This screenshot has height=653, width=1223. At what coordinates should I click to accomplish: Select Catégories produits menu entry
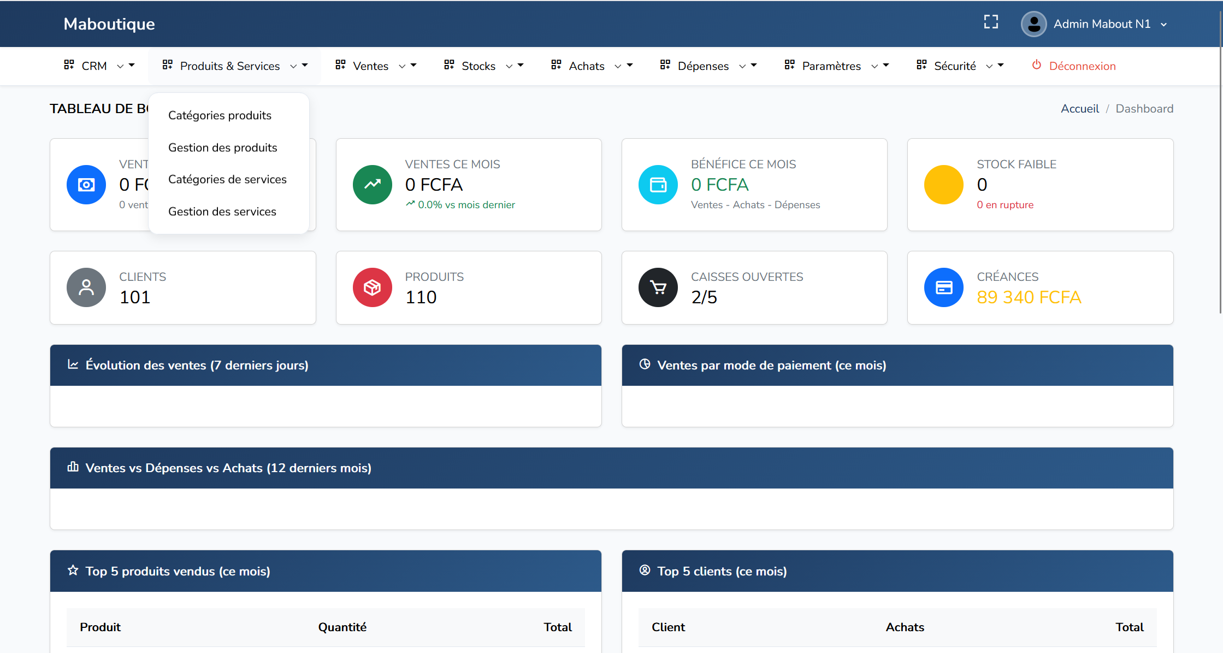220,115
